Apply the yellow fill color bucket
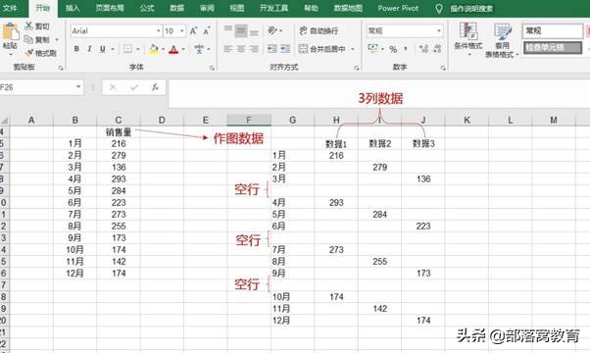 pyautogui.click(x=154, y=49)
